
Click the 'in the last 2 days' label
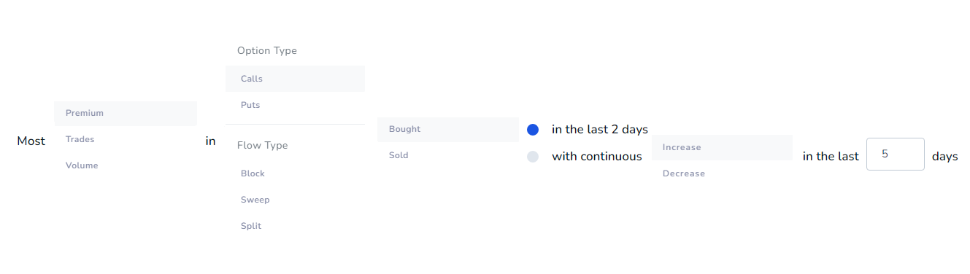click(x=600, y=130)
